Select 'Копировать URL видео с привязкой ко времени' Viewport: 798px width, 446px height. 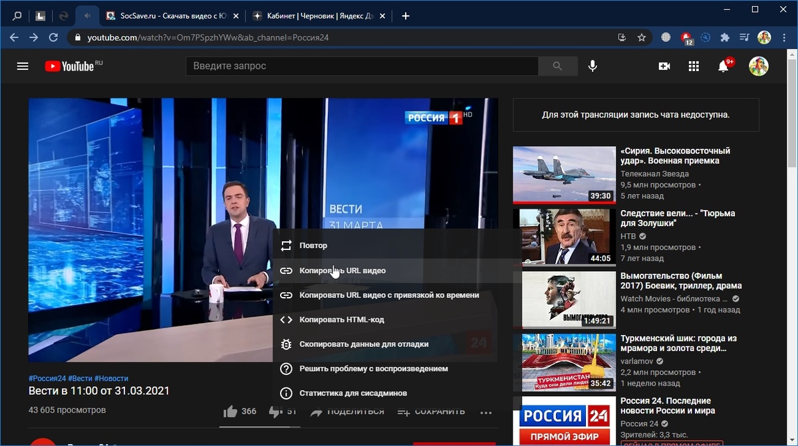point(397,295)
